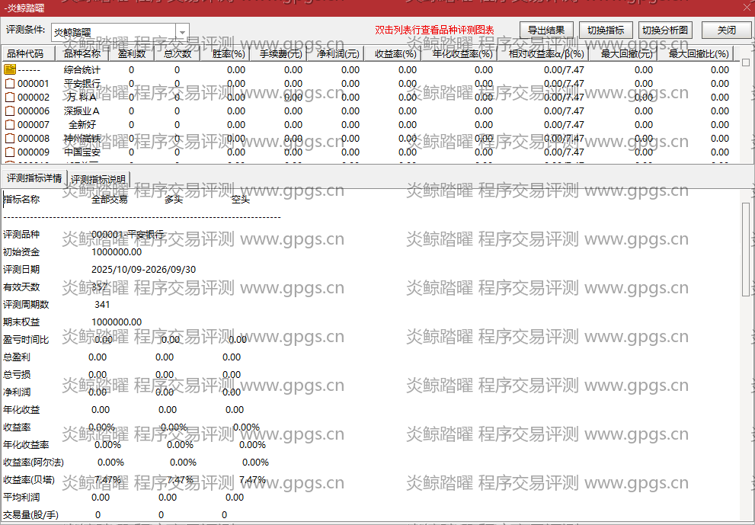Click the icon beside stock code 000002
The height and width of the screenshot is (525, 755).
coord(10,98)
